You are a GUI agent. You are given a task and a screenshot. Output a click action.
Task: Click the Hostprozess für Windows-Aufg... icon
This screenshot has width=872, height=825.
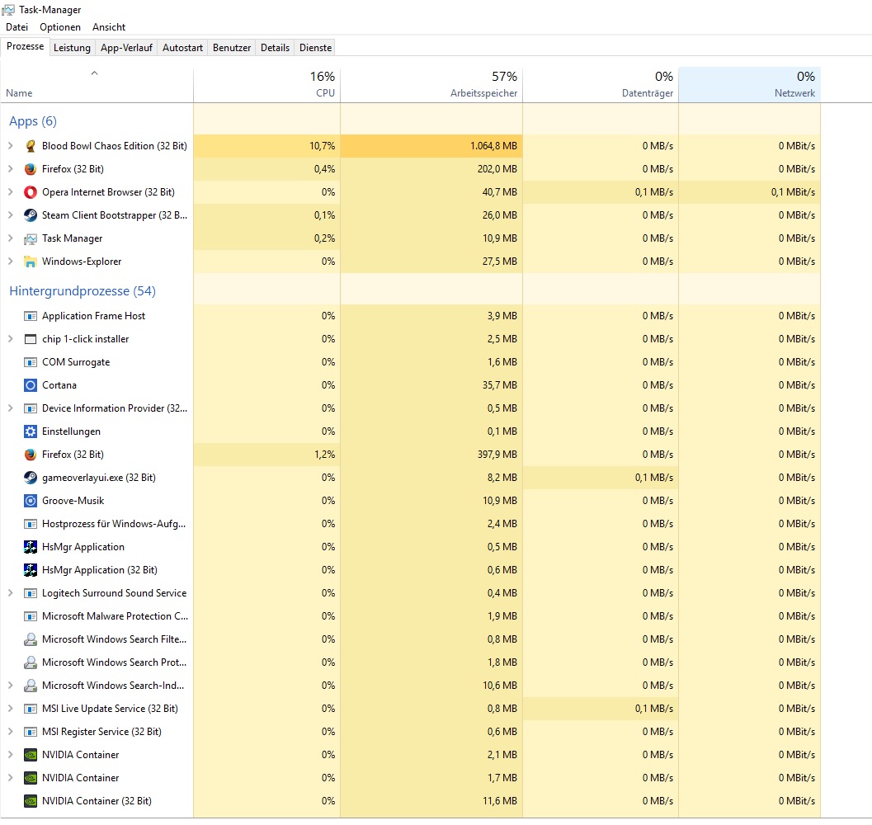point(31,524)
